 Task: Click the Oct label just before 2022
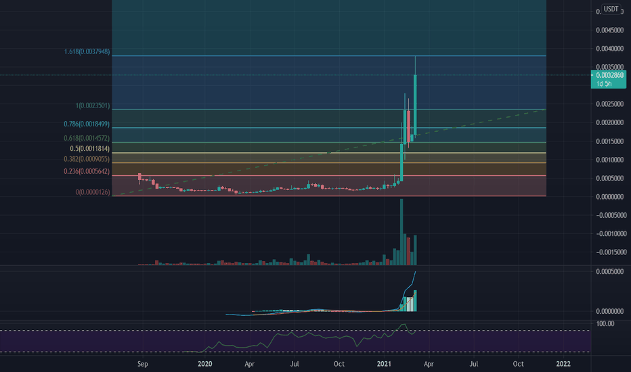point(519,364)
